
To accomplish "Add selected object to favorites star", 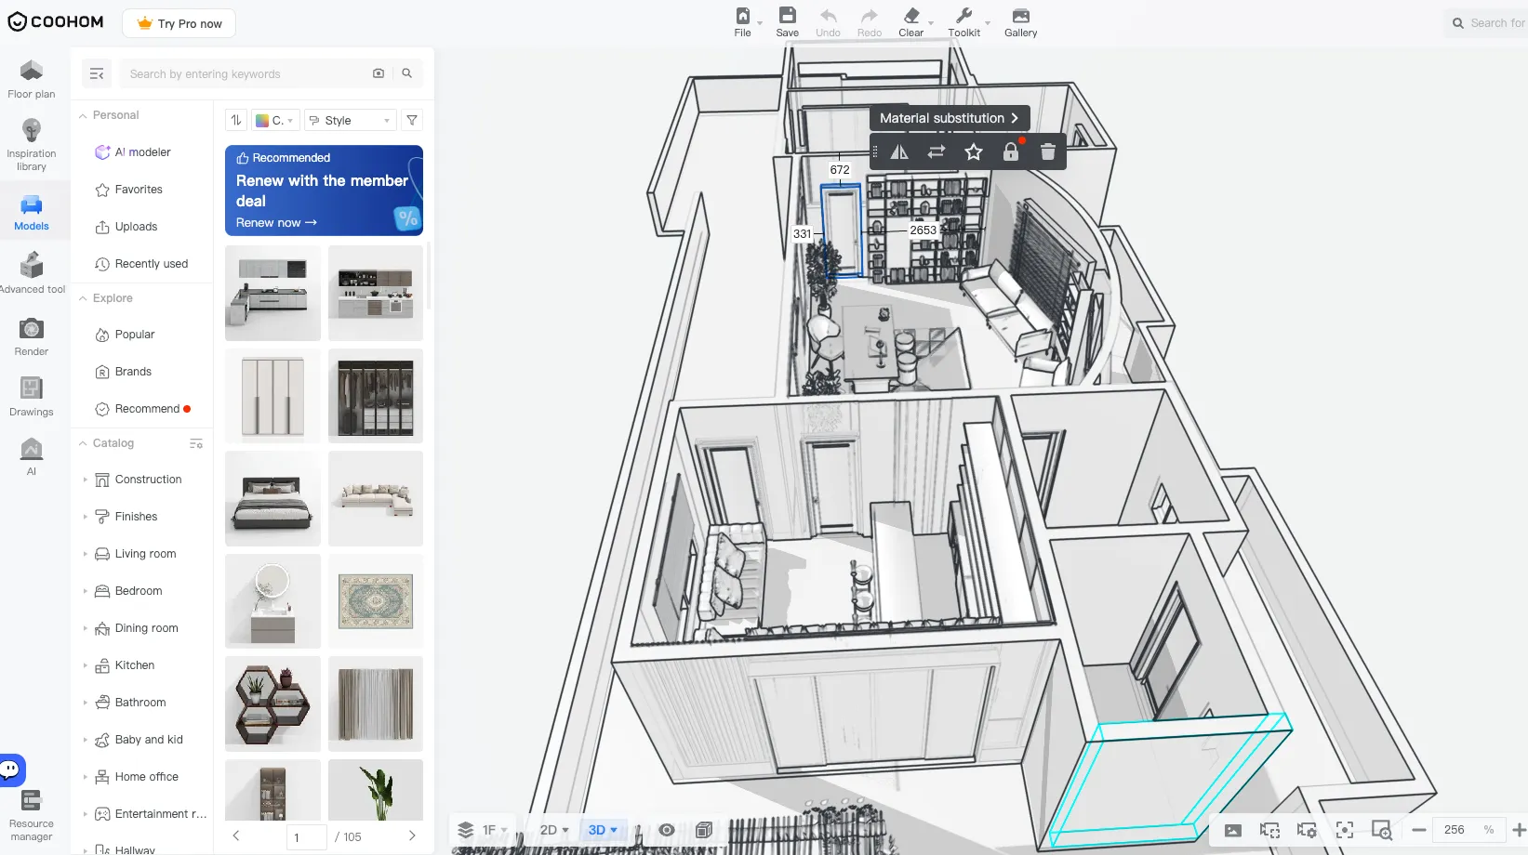I will tap(974, 151).
